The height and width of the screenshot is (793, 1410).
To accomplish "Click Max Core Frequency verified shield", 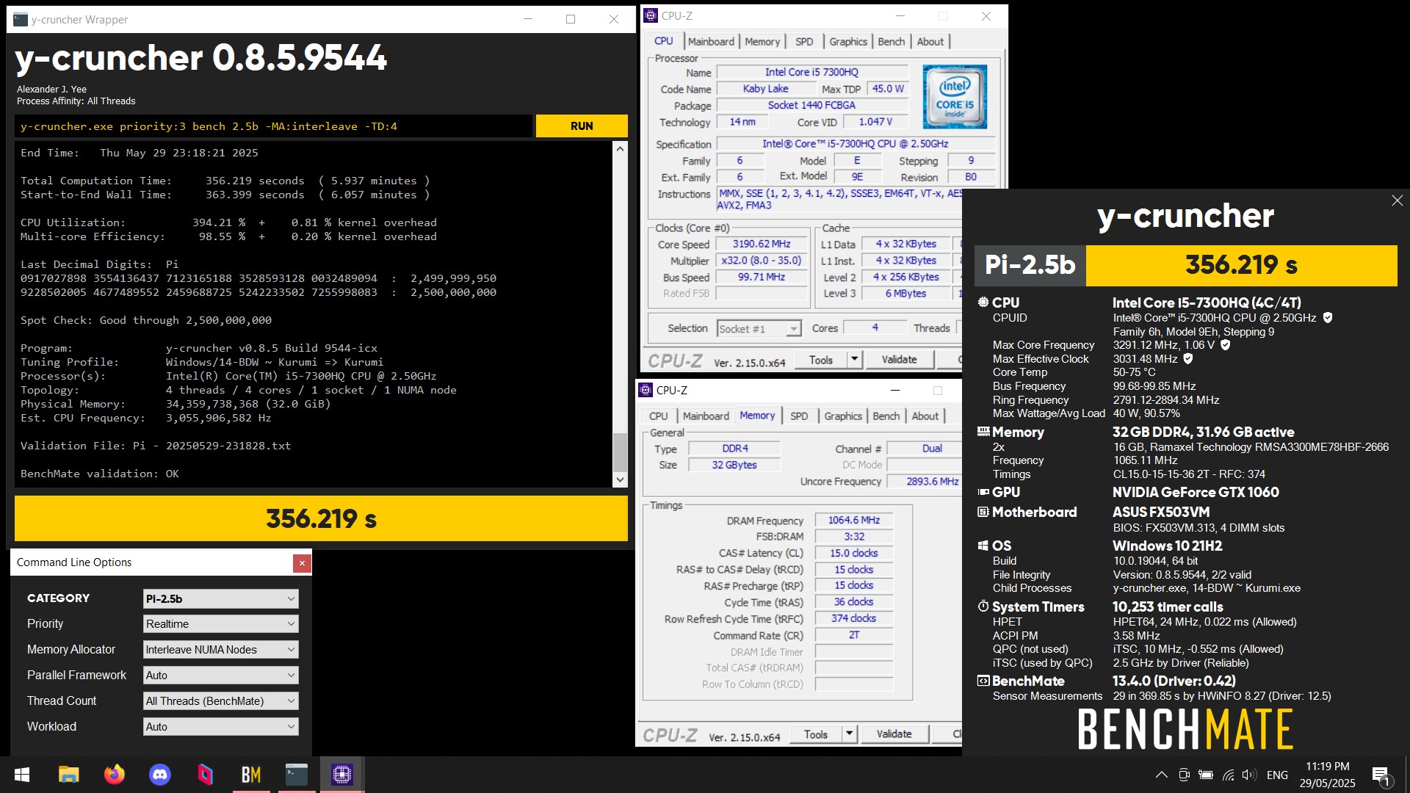I will pyautogui.click(x=1225, y=345).
